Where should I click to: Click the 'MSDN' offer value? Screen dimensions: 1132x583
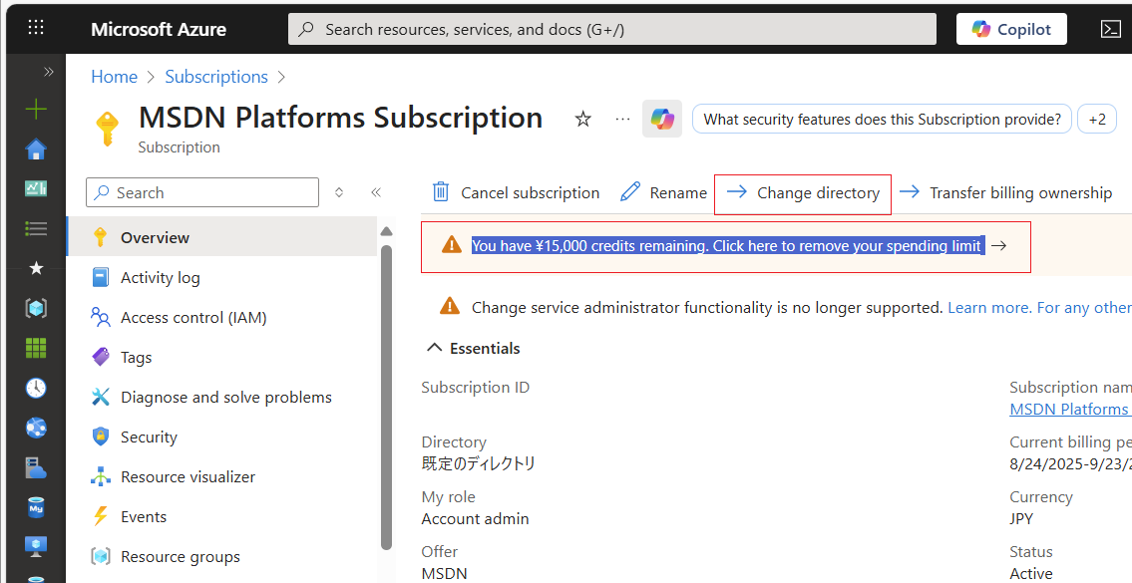click(444, 574)
